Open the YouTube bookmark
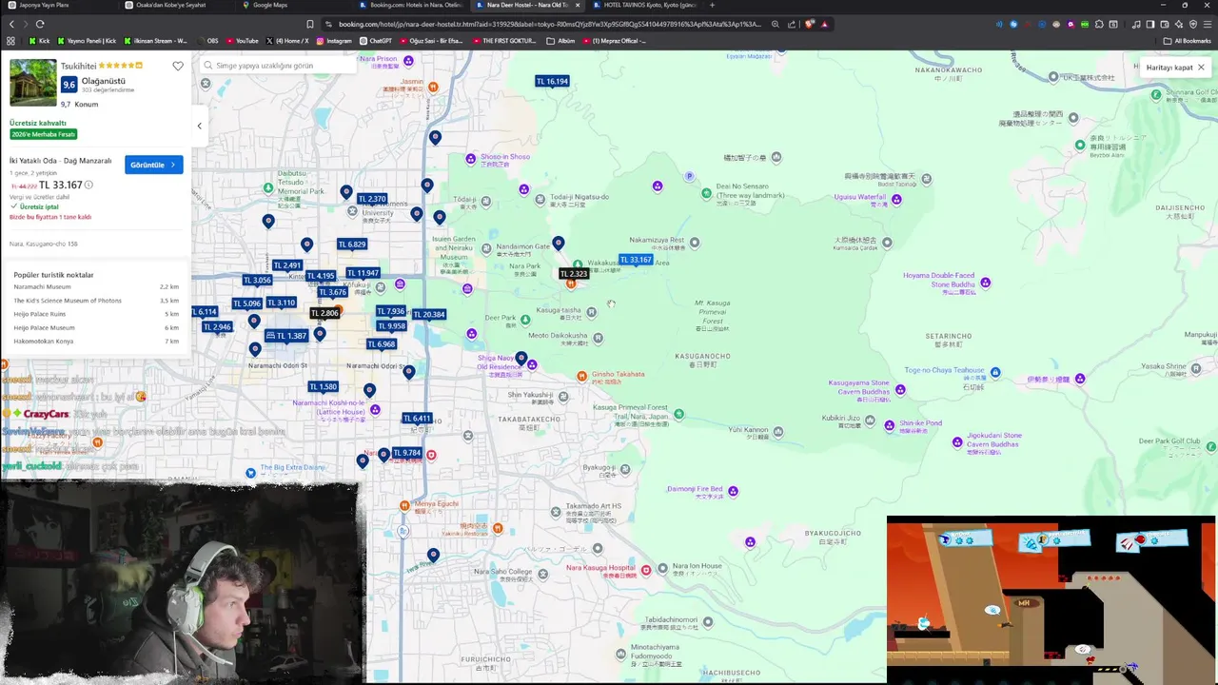1218x685 pixels. 242,41
